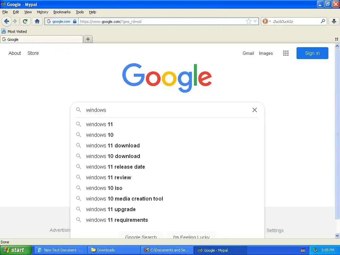
Task: Choose windows 11 release date suggestion
Action: tap(167, 167)
